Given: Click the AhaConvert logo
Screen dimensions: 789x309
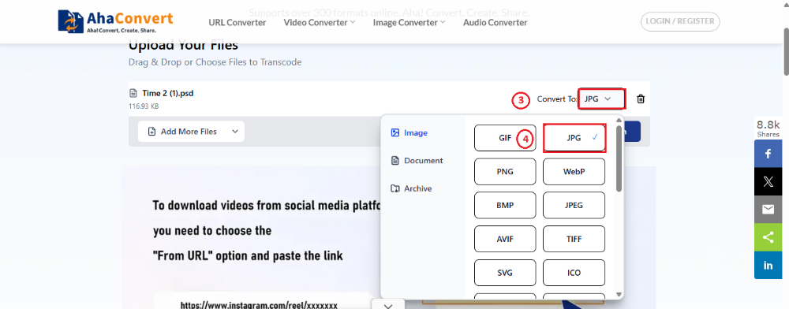Looking at the screenshot, I should (x=115, y=21).
